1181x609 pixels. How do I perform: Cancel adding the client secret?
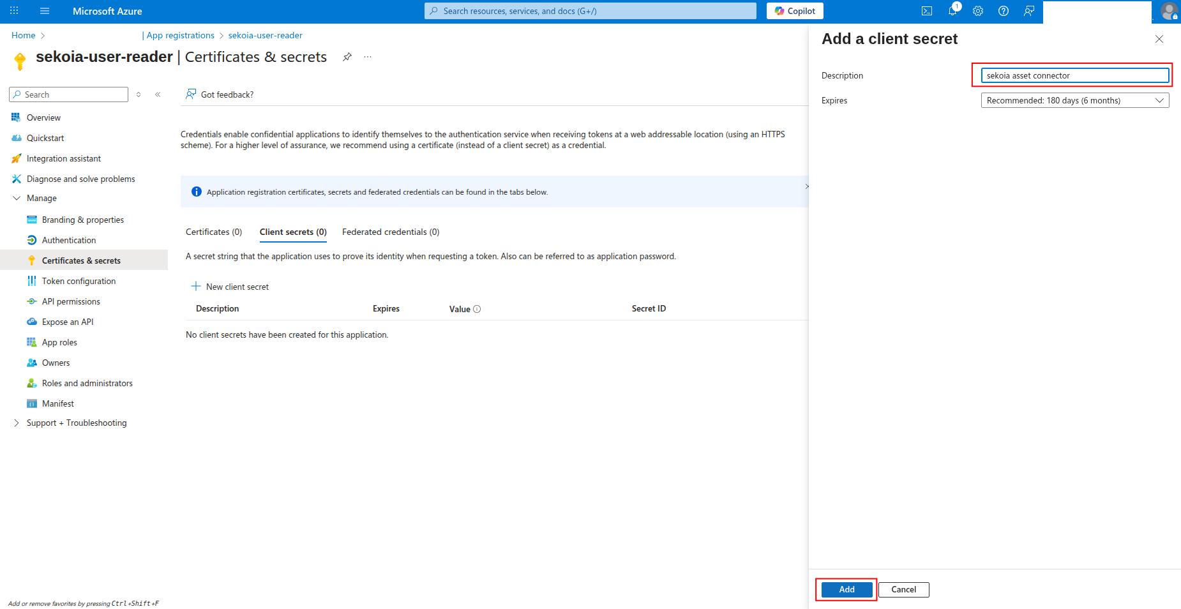[903, 589]
